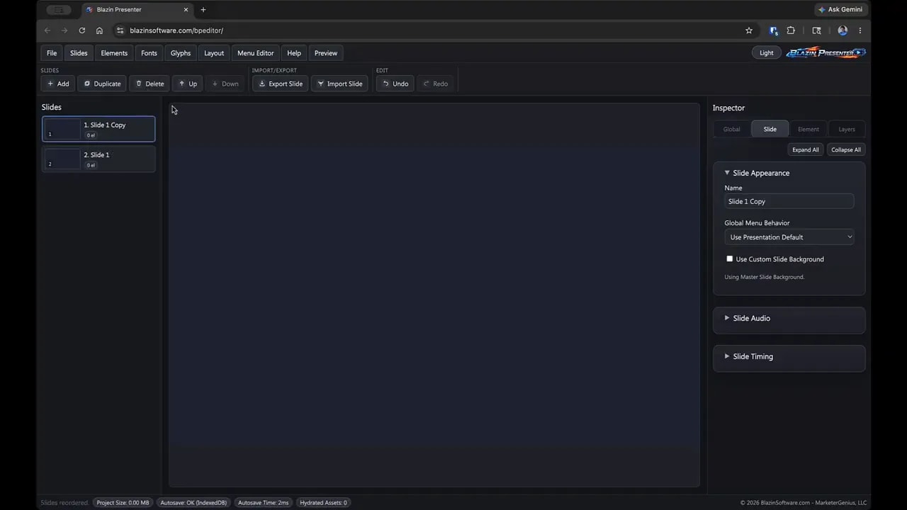Bookmark this page with the star
Image resolution: width=907 pixels, height=510 pixels.
(749, 30)
